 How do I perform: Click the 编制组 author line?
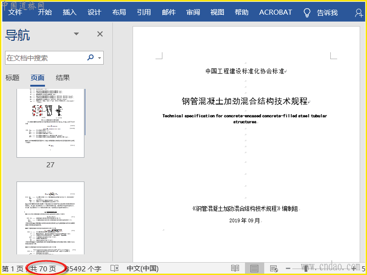245,209
